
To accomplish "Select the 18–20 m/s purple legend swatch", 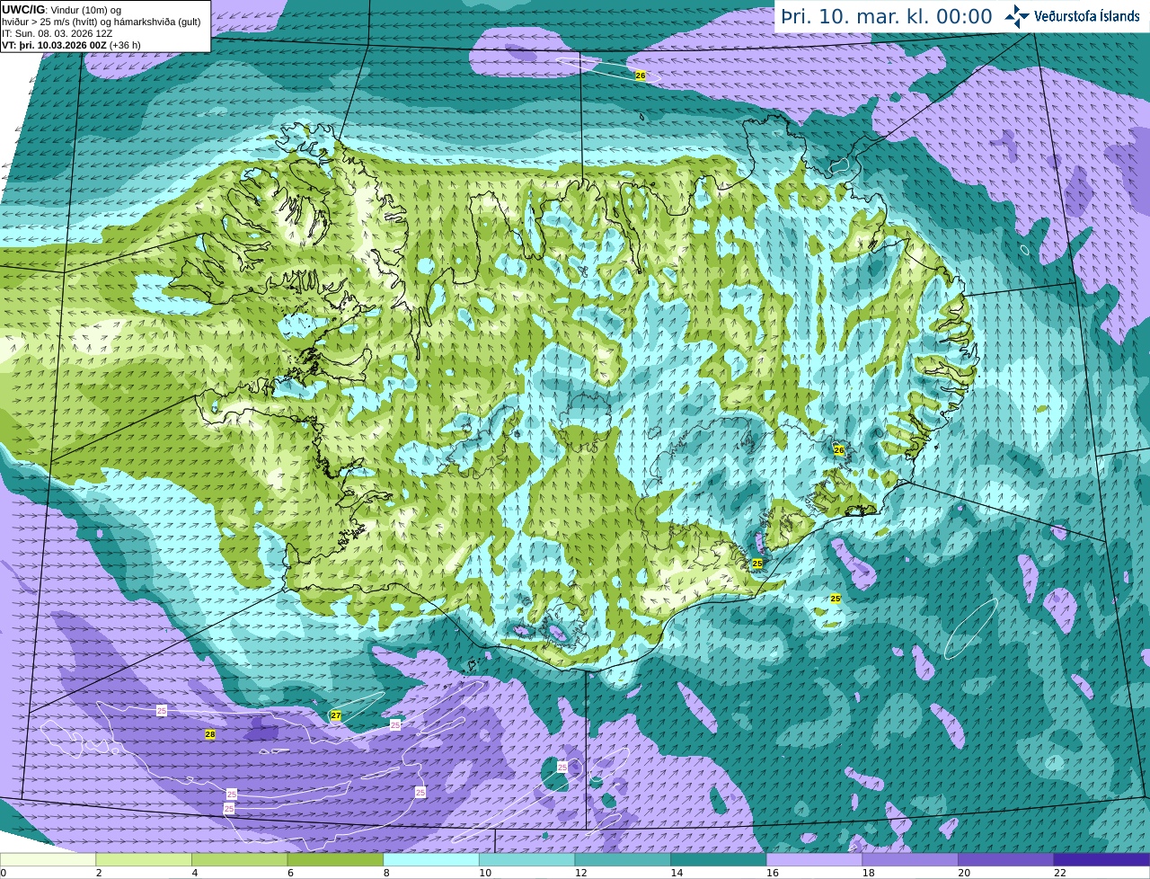I will coord(910,859).
